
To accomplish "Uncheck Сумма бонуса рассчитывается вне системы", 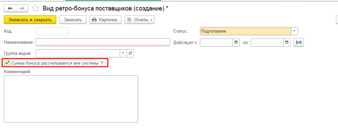I will [7, 63].
